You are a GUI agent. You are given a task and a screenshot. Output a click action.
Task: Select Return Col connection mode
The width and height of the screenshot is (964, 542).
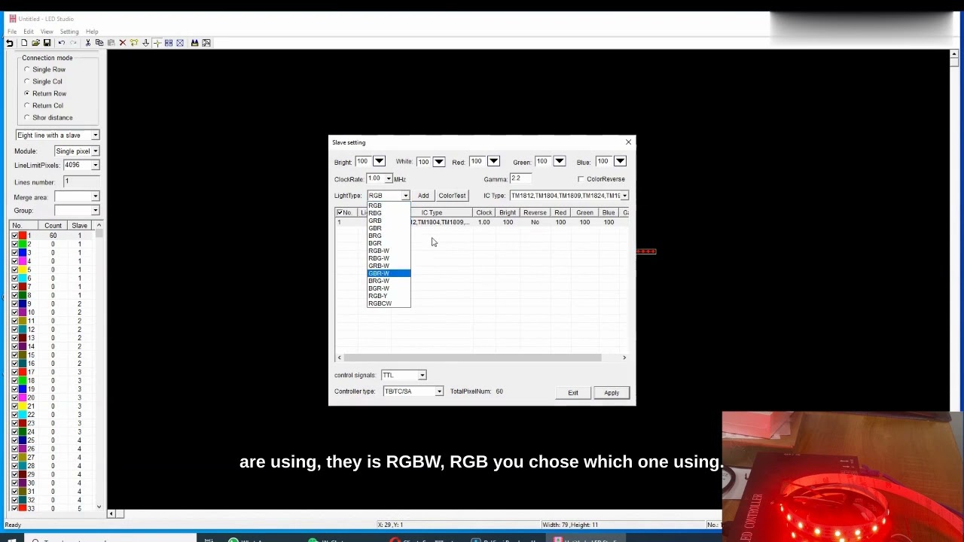click(x=27, y=105)
